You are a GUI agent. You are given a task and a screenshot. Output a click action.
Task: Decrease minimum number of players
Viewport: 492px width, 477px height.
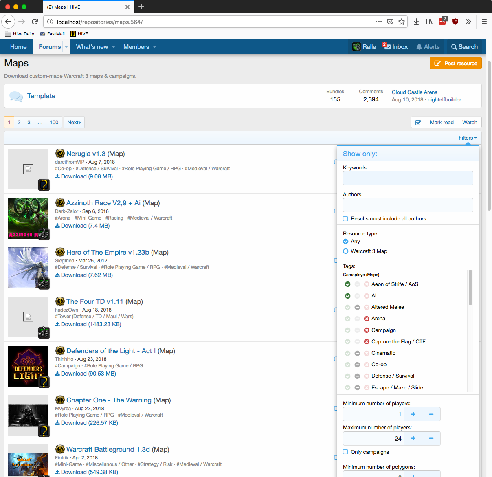coord(431,414)
